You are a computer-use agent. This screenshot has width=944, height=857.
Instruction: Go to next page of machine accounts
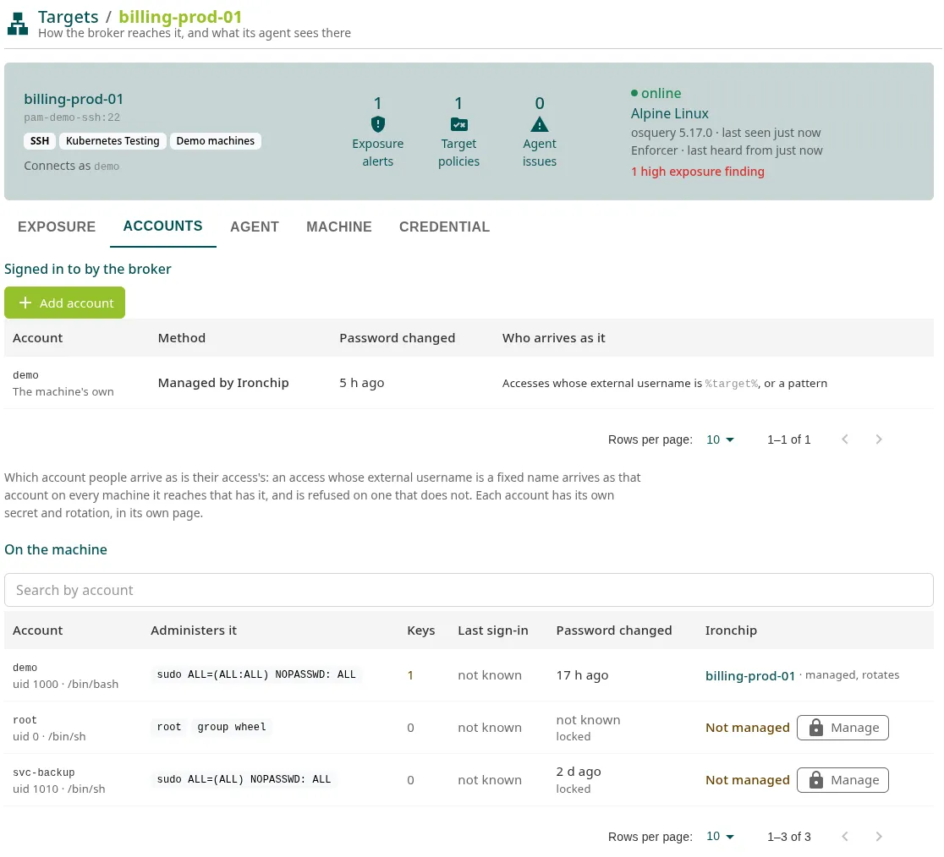pos(878,837)
